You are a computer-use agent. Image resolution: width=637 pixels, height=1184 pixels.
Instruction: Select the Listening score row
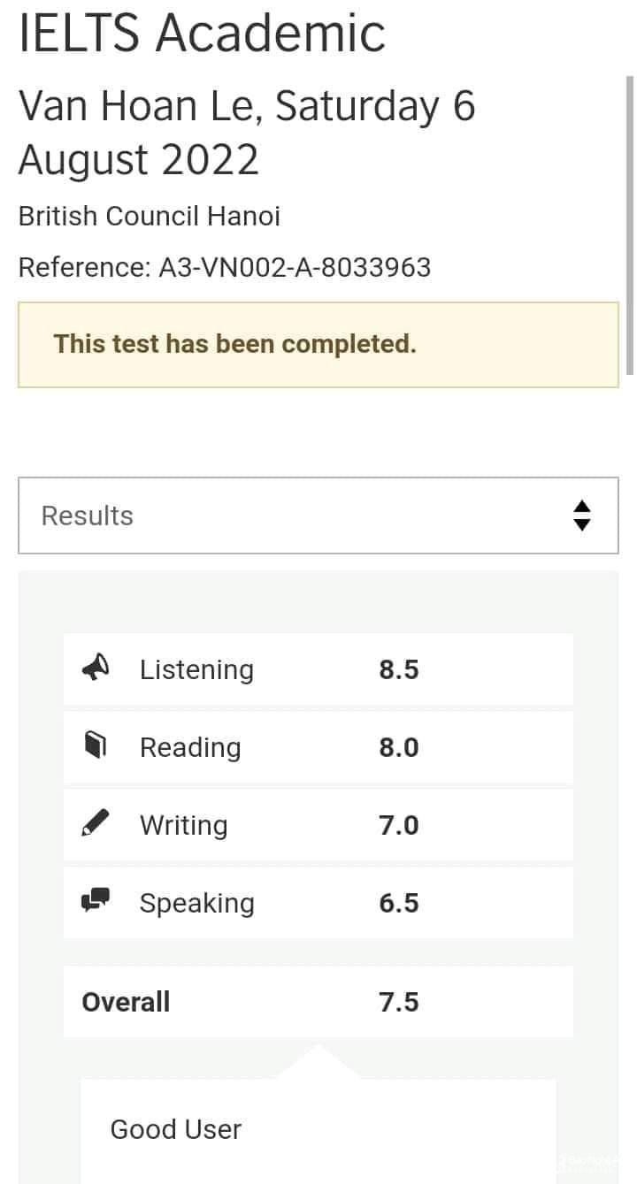pyautogui.click(x=318, y=669)
